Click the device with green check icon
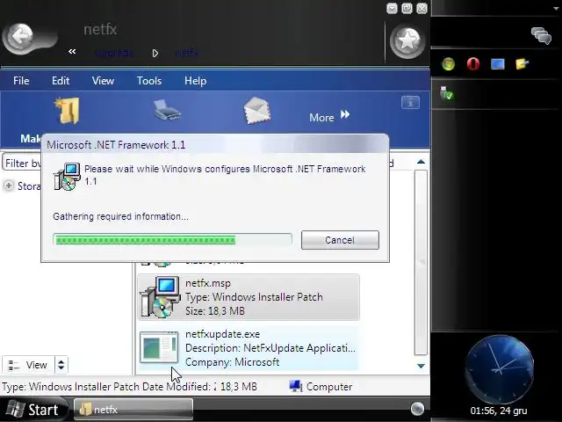 click(447, 93)
